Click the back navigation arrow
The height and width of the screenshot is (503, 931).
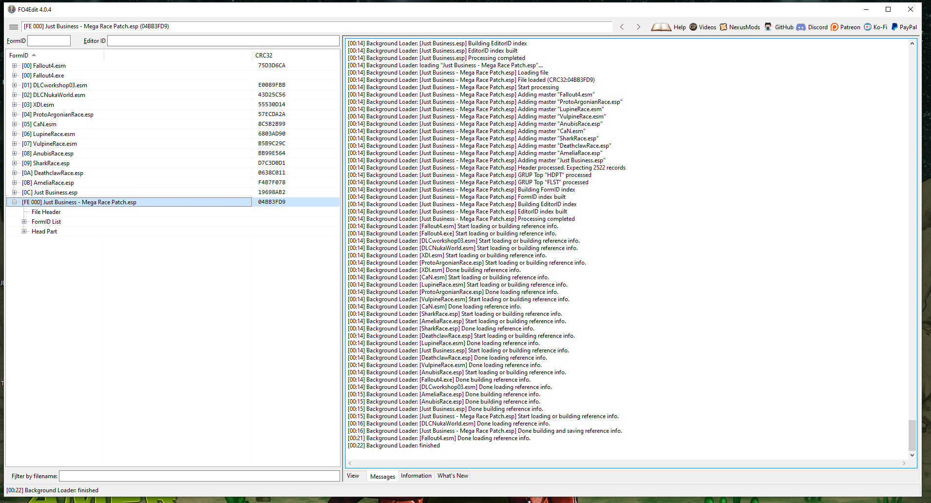tap(622, 27)
